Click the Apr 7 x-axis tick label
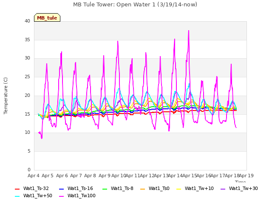The width and height of the screenshot is (272, 204). pyautogui.click(x=76, y=176)
